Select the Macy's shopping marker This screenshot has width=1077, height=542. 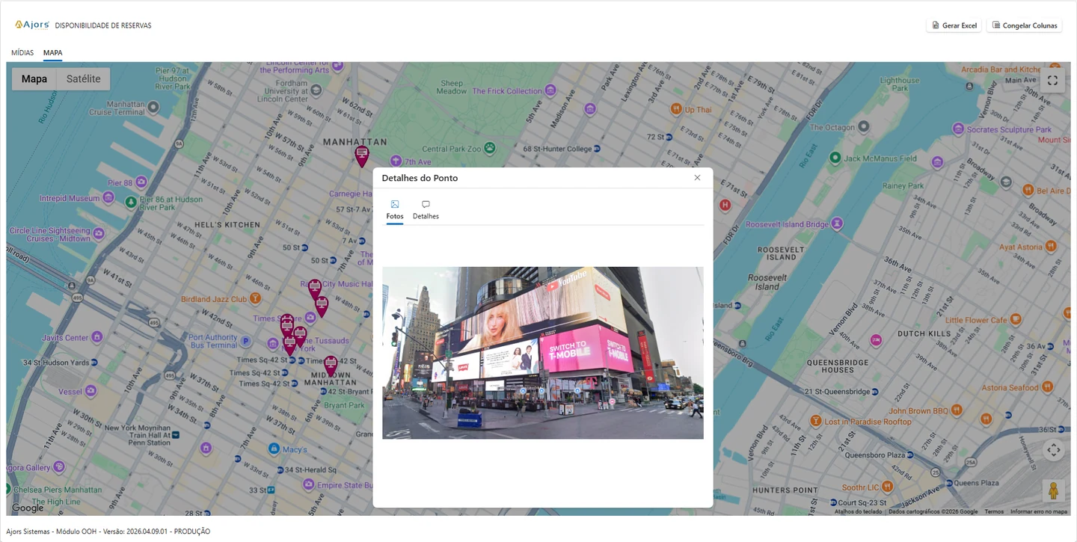point(274,449)
